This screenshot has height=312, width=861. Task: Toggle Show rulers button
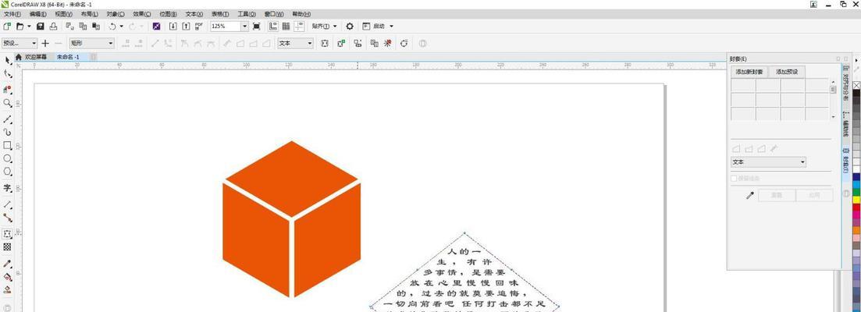[273, 26]
